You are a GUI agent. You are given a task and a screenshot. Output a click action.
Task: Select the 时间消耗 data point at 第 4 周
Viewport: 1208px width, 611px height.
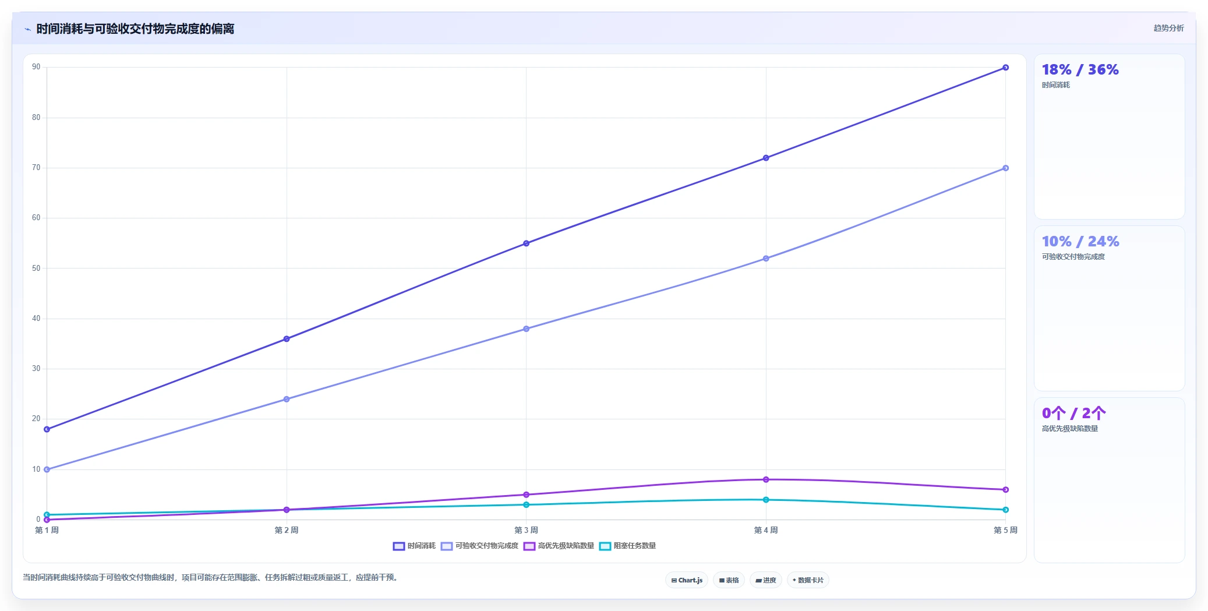[x=766, y=158]
